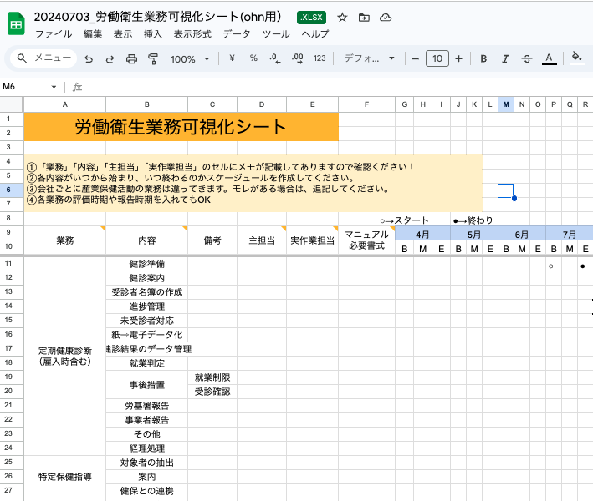Click the 業務 header cell
593x501 pixels.
[x=65, y=240]
